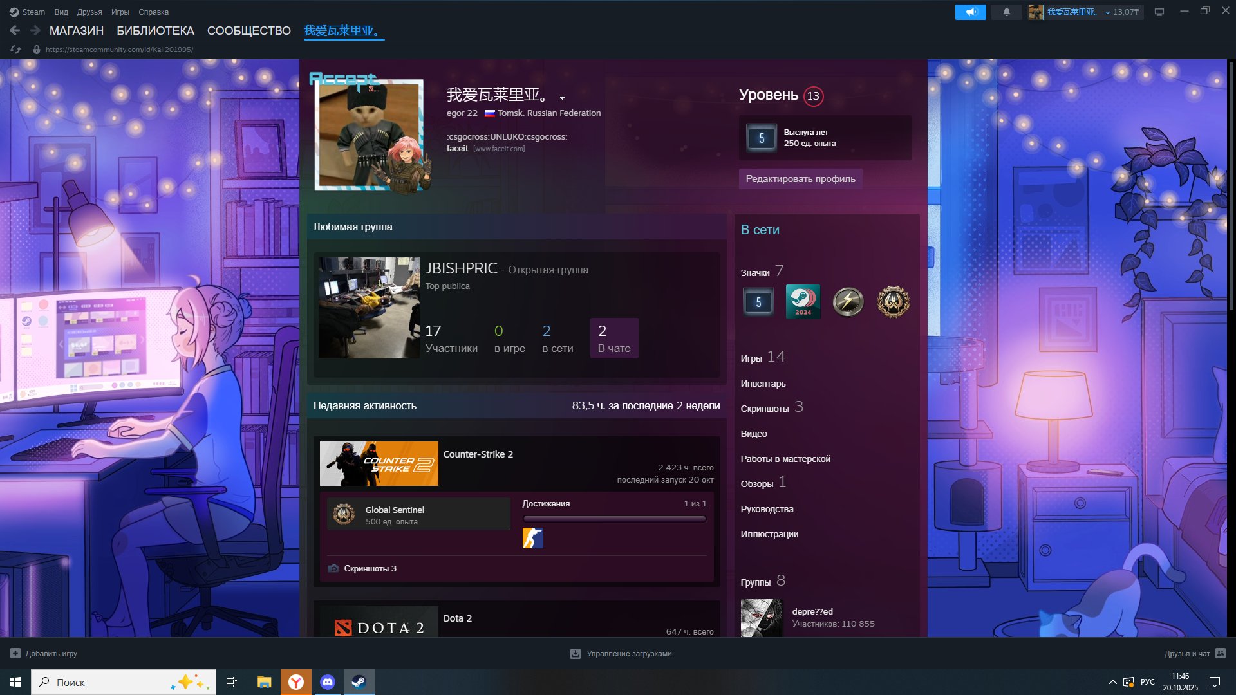Show hidden system tray icons chevron
This screenshot has height=695, width=1236.
pos(1112,682)
